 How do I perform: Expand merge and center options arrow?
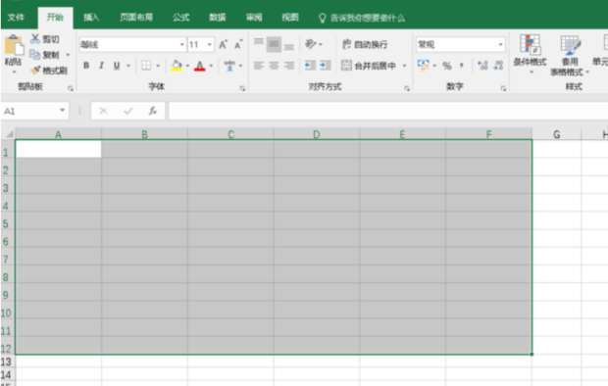click(404, 66)
